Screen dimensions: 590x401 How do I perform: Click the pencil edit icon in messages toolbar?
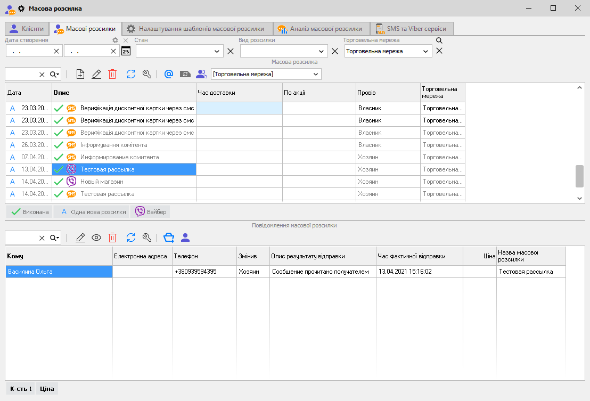point(80,238)
